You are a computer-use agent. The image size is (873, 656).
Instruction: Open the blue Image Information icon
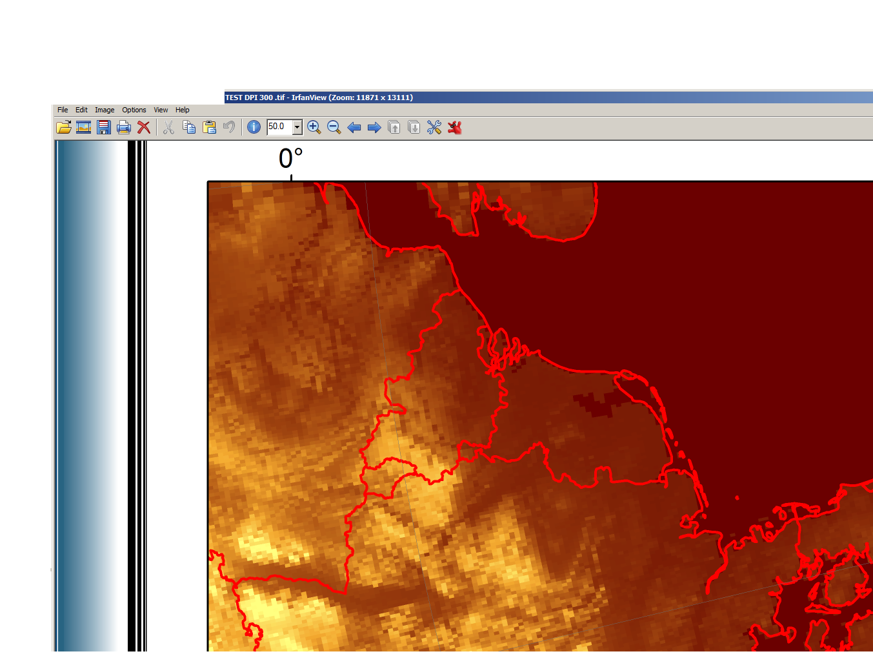254,127
